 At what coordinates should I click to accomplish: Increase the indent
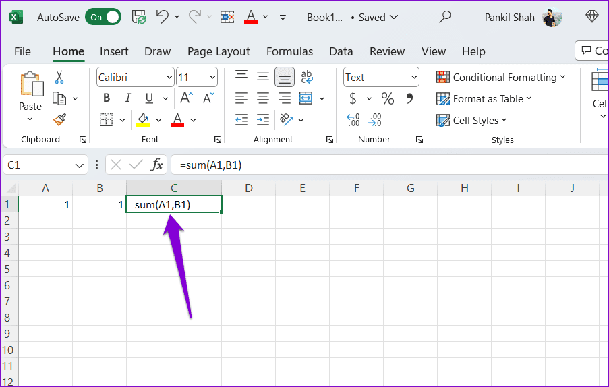(263, 120)
